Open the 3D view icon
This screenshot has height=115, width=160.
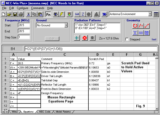(x=104, y=14)
